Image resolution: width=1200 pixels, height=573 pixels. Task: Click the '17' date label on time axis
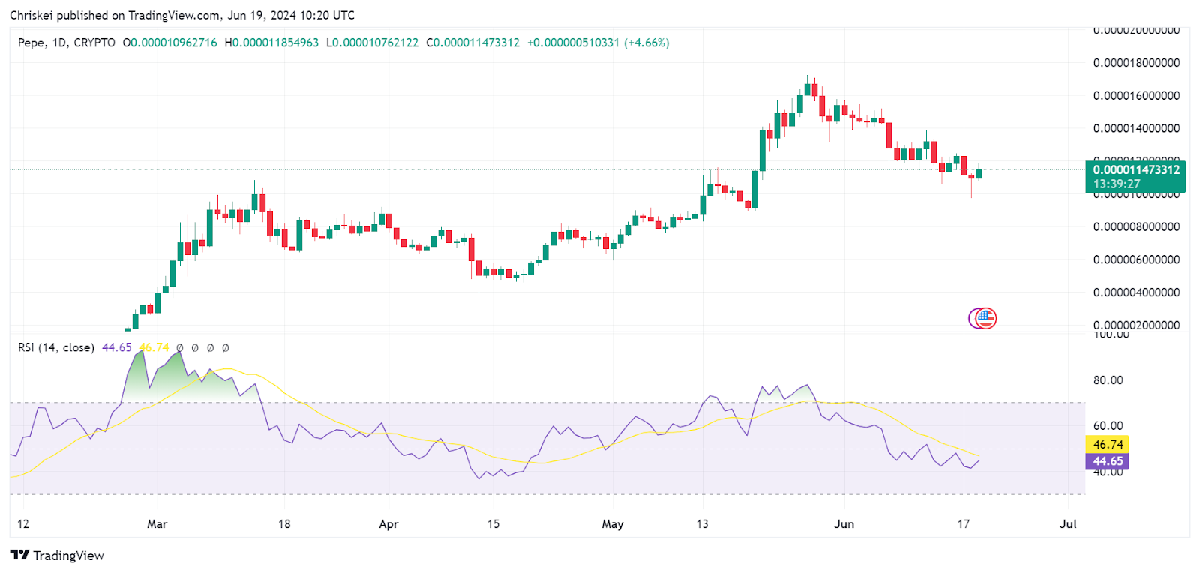964,524
